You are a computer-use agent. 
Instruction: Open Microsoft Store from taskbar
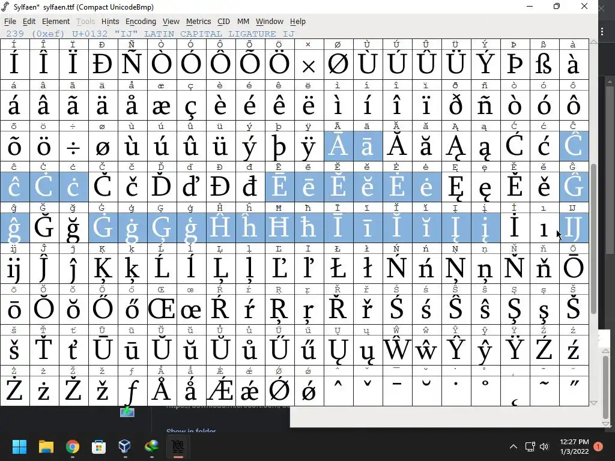98,447
